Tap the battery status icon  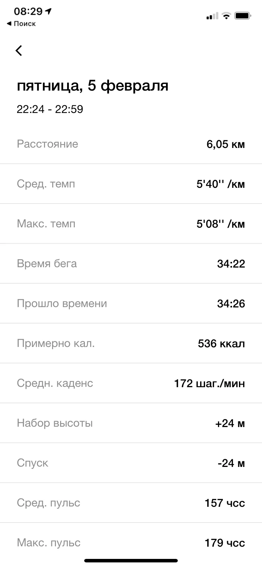[x=243, y=16]
